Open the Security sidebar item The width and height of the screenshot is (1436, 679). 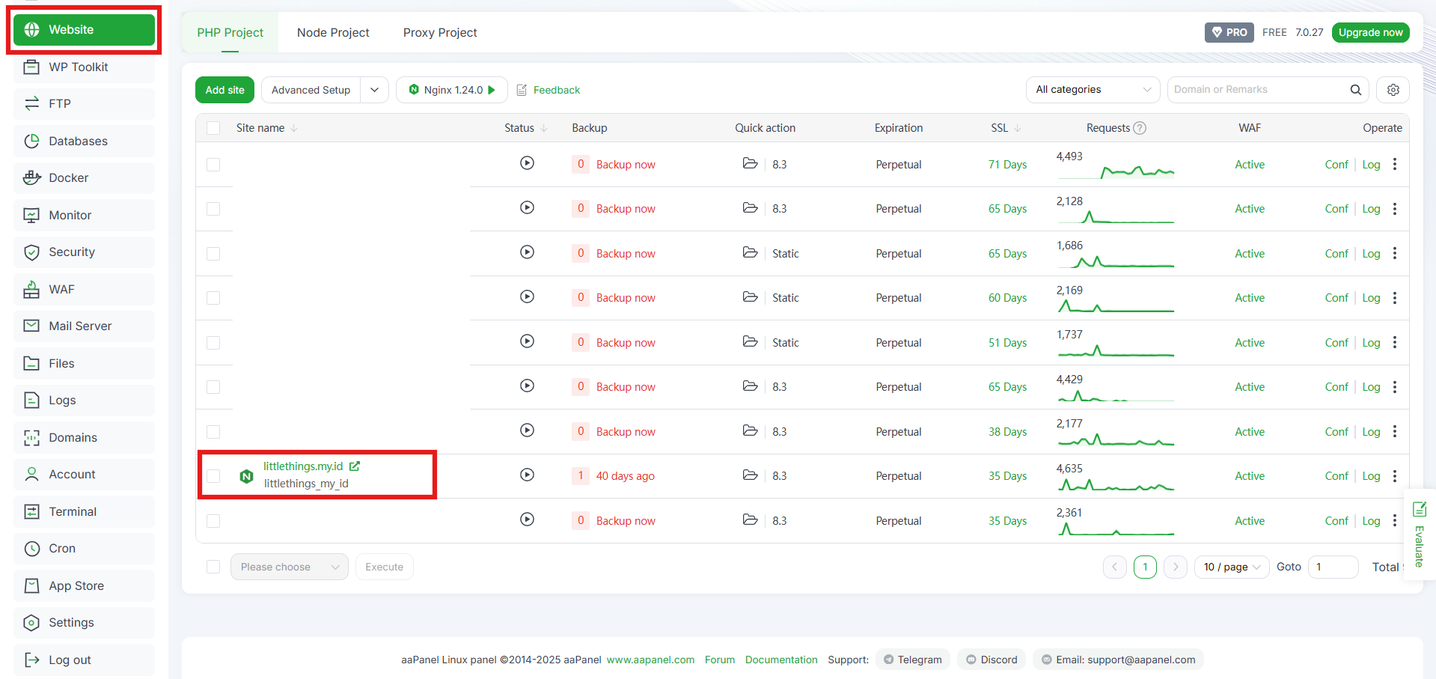pyautogui.click(x=84, y=252)
